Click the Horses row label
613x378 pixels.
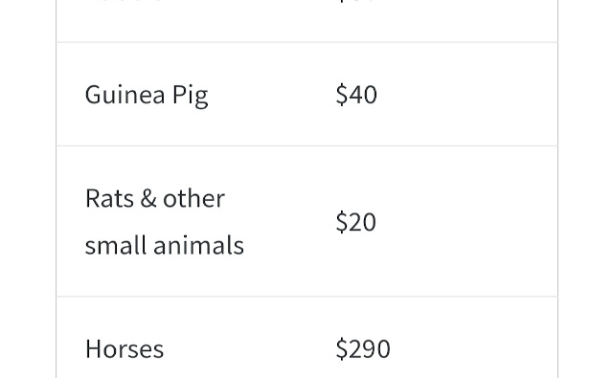(x=125, y=348)
